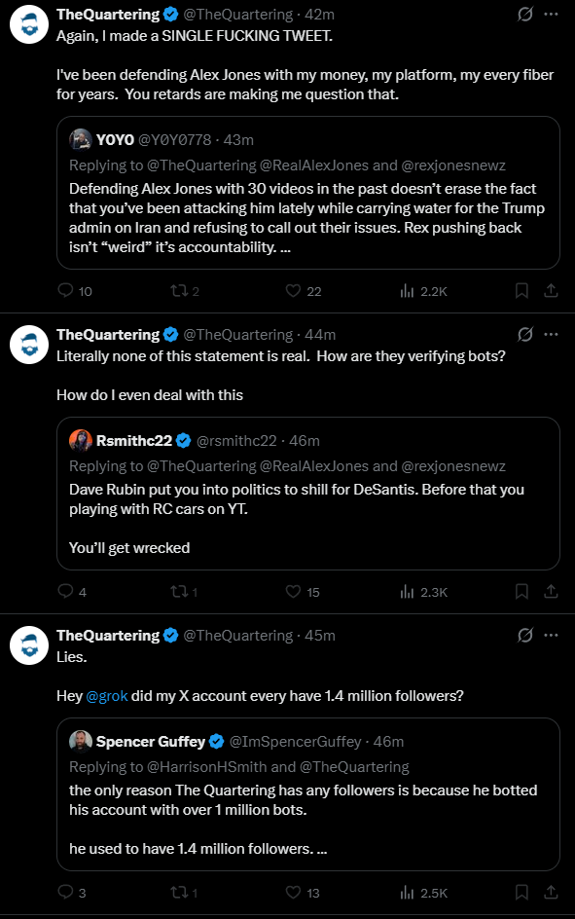
Task: Open the 45m timestamp link
Action: tap(320, 636)
